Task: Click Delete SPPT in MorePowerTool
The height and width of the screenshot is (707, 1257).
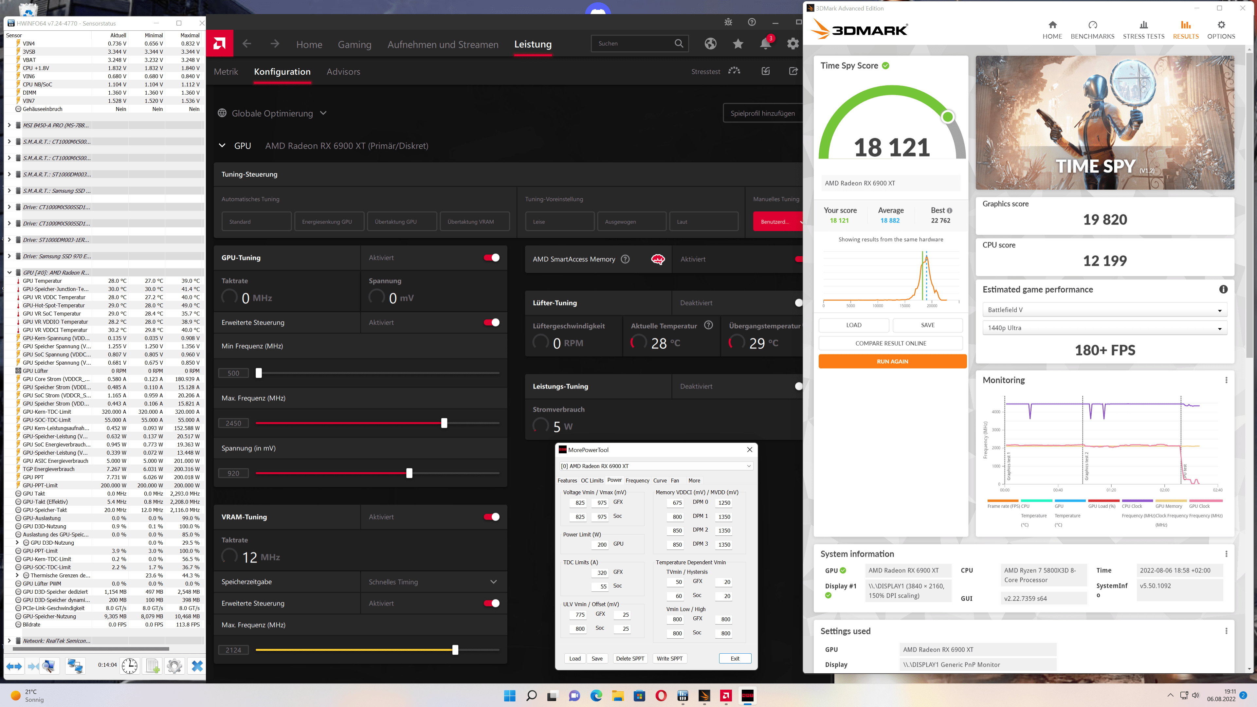Action: coord(630,659)
